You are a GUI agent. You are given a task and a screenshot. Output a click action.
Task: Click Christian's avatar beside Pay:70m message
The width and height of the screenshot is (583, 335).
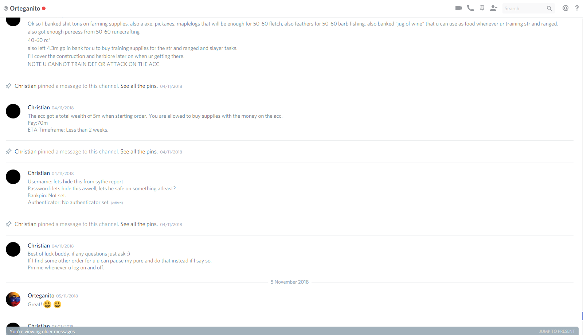click(x=13, y=111)
